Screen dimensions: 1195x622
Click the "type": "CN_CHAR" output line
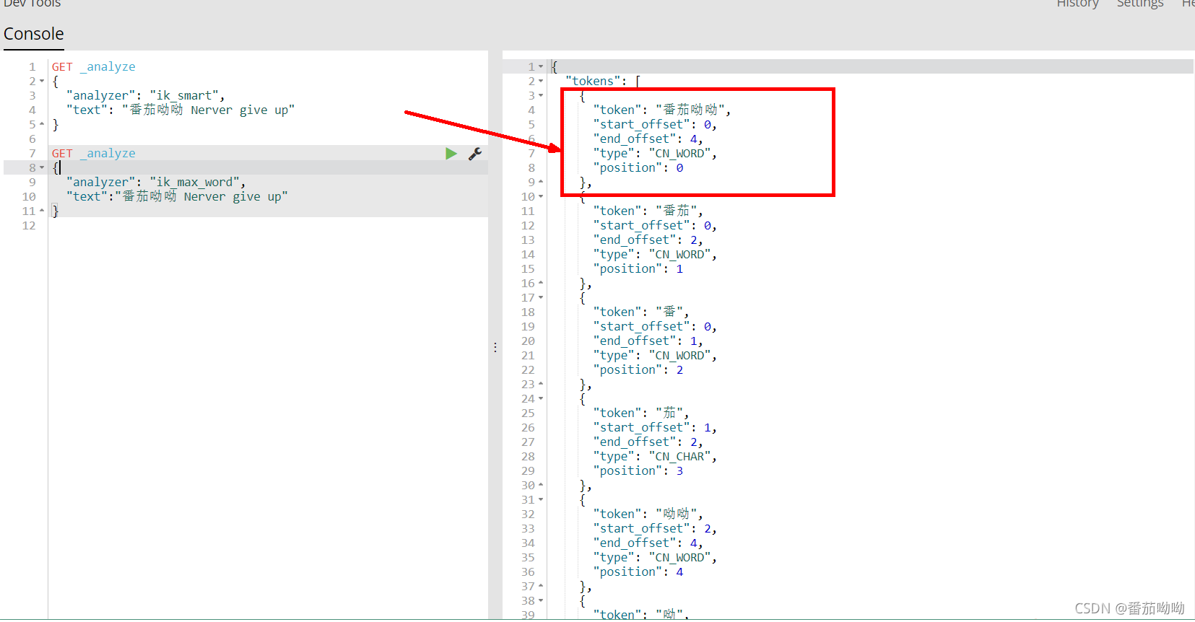tap(655, 456)
